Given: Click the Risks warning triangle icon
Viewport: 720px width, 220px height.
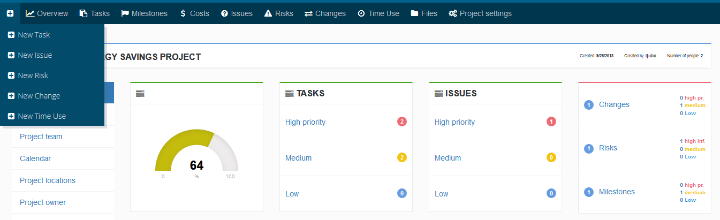Looking at the screenshot, I should (x=268, y=13).
